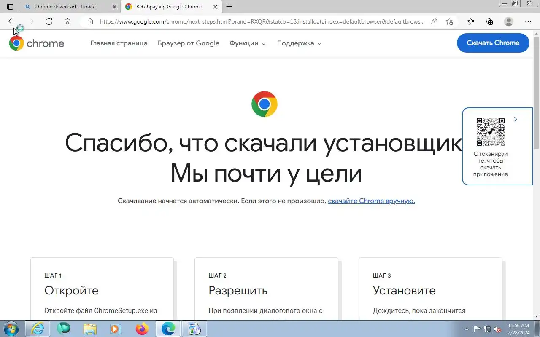The width and height of the screenshot is (540, 337).
Task: Click the 'Откройте' step 1 heading
Action: pyautogui.click(x=71, y=291)
